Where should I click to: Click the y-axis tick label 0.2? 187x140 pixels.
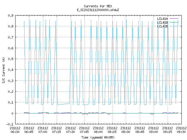[x=11, y=92]
